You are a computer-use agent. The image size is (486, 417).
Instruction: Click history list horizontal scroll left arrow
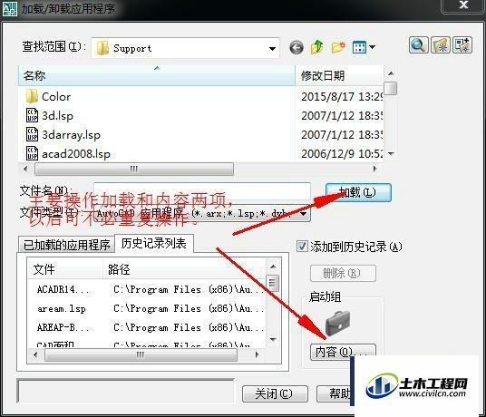35,354
